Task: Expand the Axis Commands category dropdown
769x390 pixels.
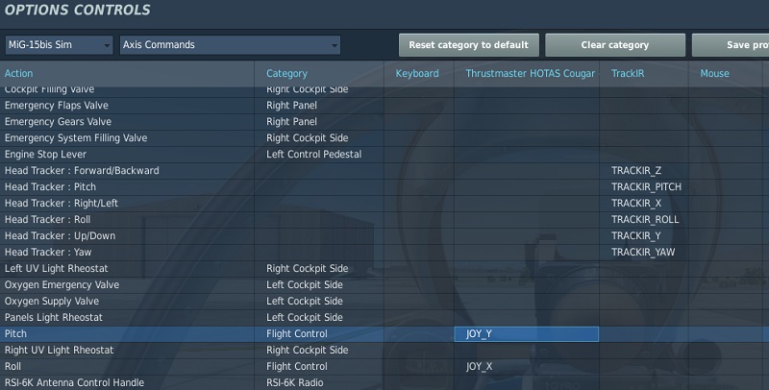Action: (230, 45)
